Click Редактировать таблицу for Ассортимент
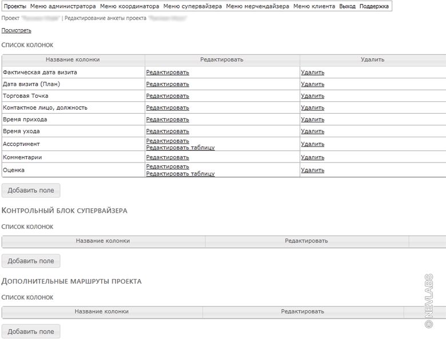 [x=180, y=148]
